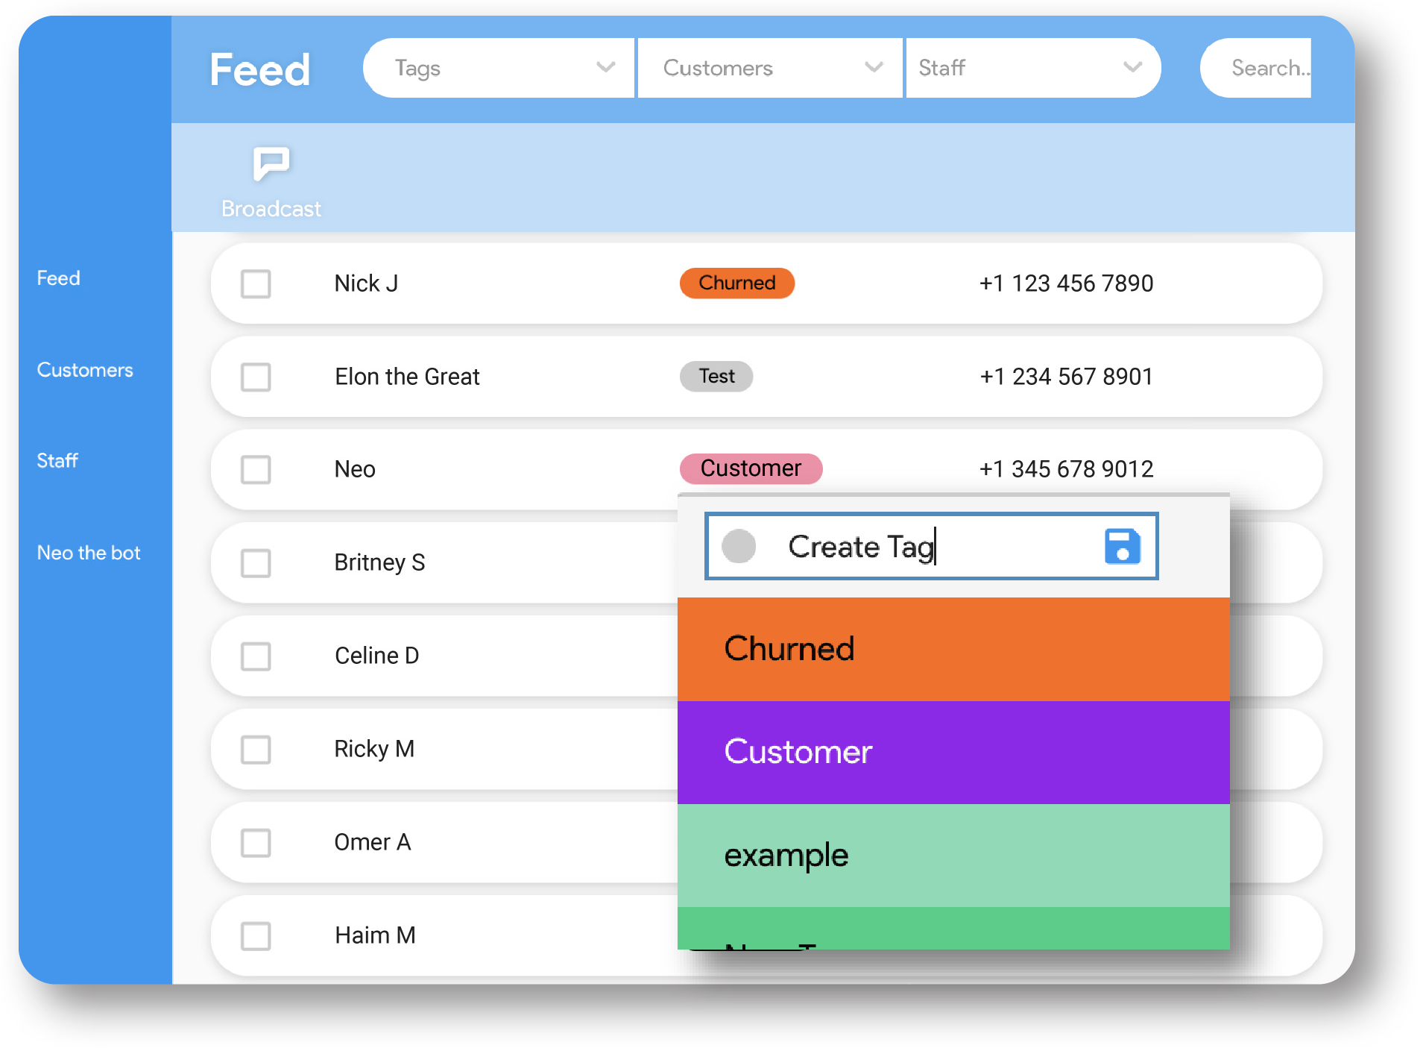
Task: Pick the purple Customer tag option
Action: coord(953,752)
